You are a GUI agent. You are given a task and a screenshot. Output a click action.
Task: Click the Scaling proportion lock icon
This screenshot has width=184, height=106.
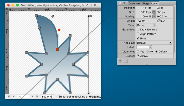tap(154, 16)
